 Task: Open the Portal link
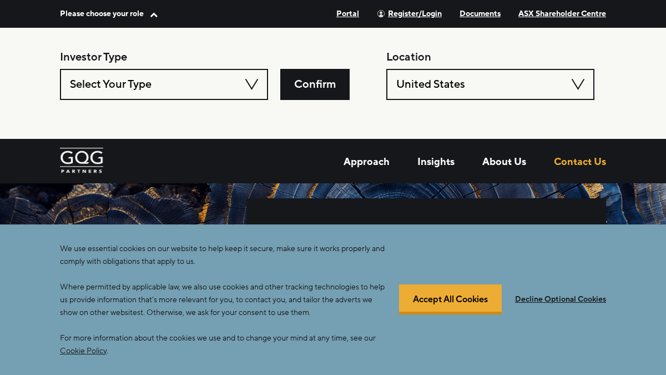pyautogui.click(x=347, y=14)
